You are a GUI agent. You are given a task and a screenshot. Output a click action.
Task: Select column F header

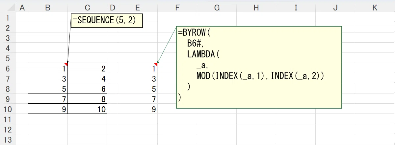[x=177, y=8]
